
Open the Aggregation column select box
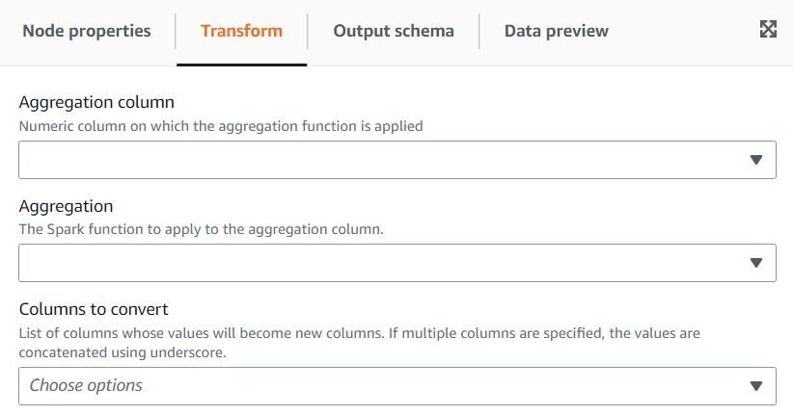click(x=386, y=160)
